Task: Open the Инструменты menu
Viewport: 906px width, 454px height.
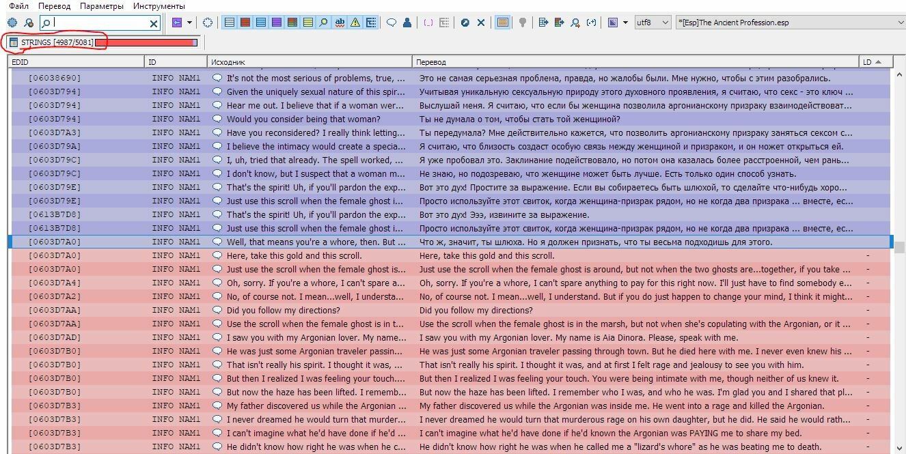Action: (x=159, y=6)
